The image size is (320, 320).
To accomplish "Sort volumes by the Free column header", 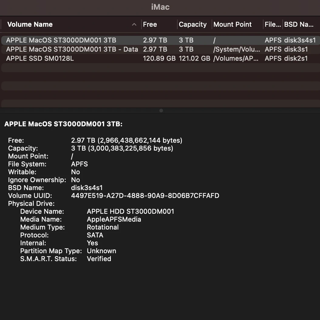I will pos(150,25).
